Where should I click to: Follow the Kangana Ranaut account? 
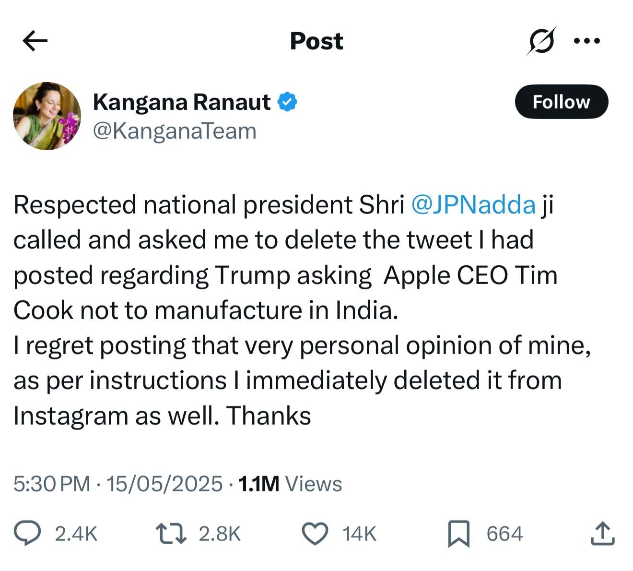click(x=561, y=102)
